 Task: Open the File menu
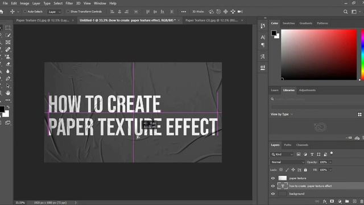(5, 3)
